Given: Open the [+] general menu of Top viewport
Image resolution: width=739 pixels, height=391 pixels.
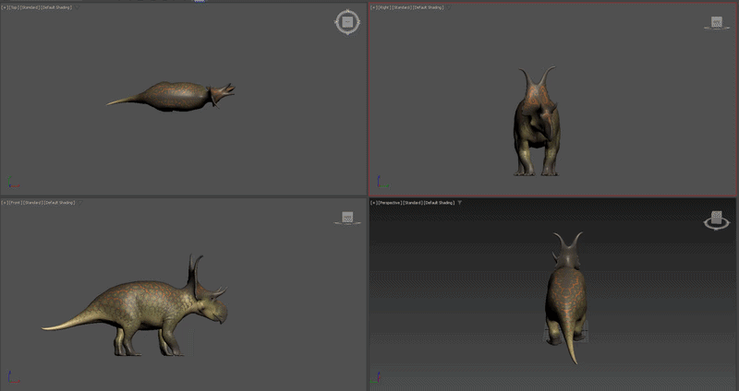Looking at the screenshot, I should click(5, 7).
